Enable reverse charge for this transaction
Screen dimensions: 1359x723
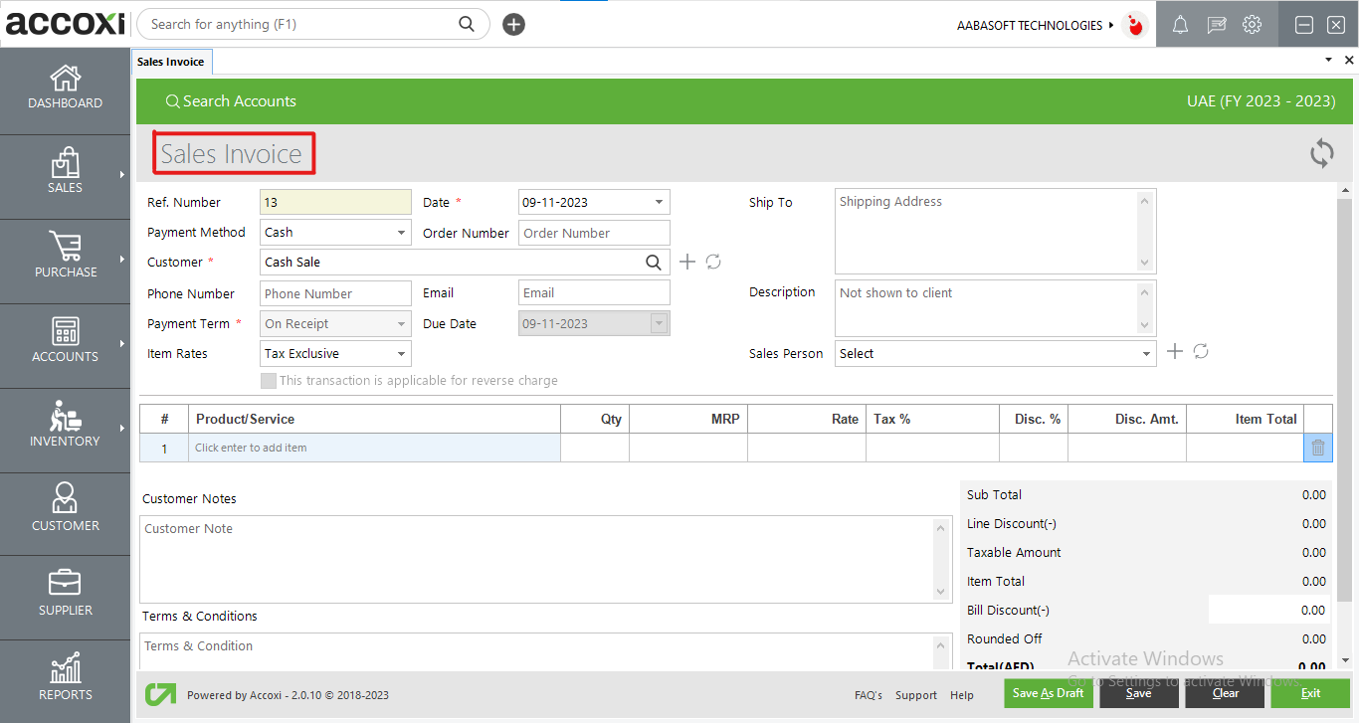[268, 380]
